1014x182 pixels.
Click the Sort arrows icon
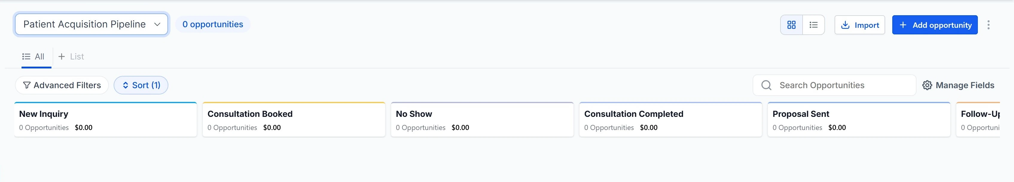click(x=126, y=85)
